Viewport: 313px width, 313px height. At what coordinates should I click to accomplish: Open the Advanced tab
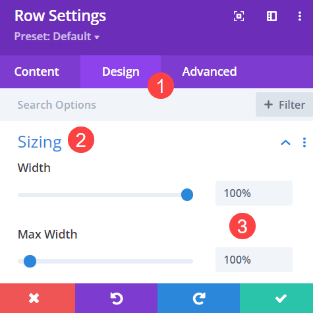[210, 72]
